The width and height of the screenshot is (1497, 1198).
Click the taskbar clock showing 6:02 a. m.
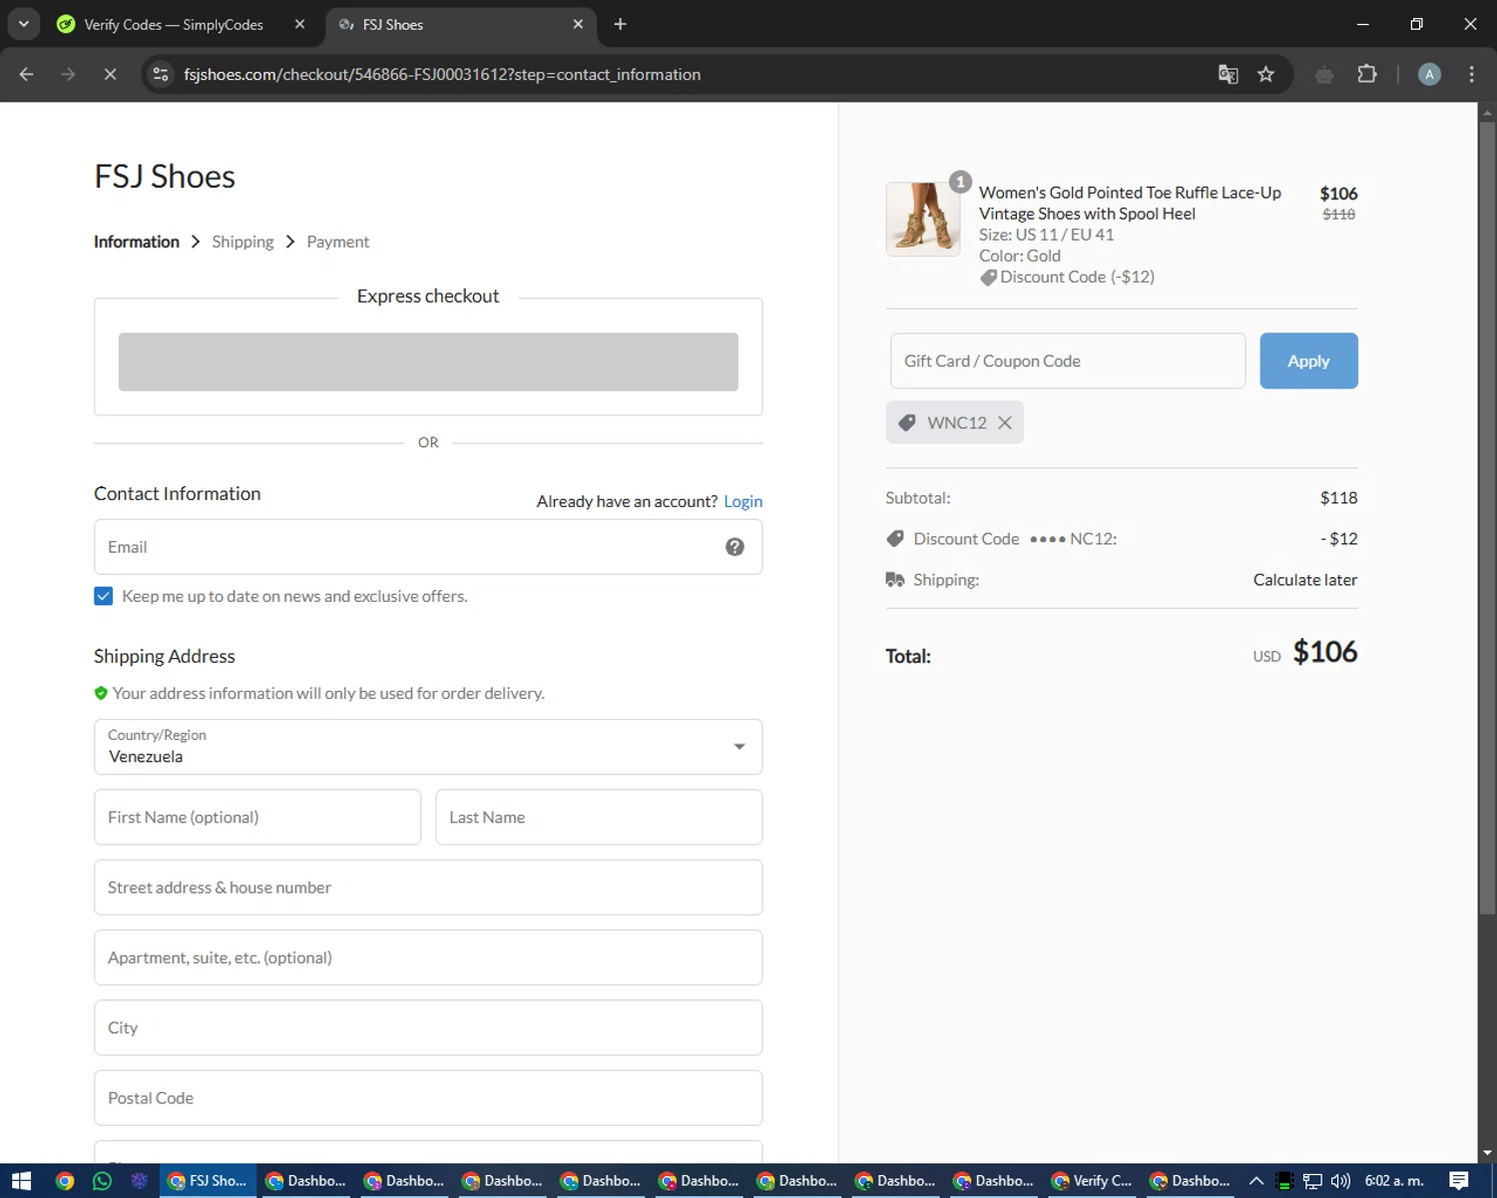coord(1394,1181)
